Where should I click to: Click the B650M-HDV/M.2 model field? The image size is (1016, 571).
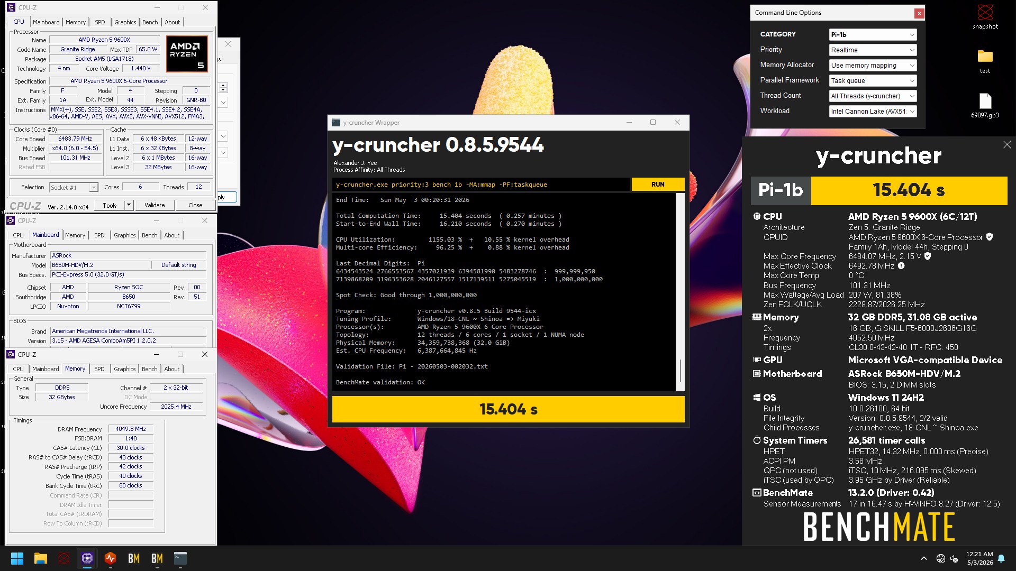(100, 265)
